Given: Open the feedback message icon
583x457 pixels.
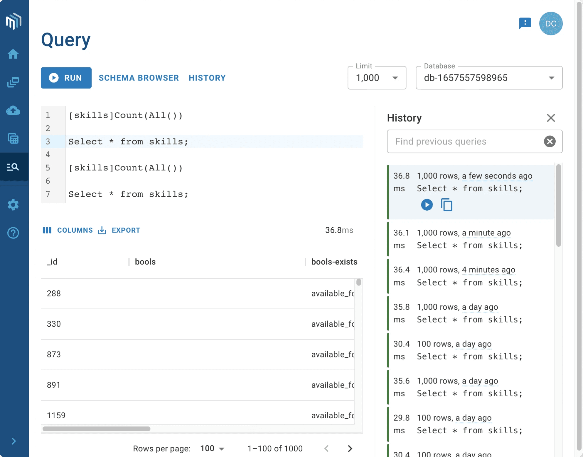Looking at the screenshot, I should pyautogui.click(x=525, y=23).
